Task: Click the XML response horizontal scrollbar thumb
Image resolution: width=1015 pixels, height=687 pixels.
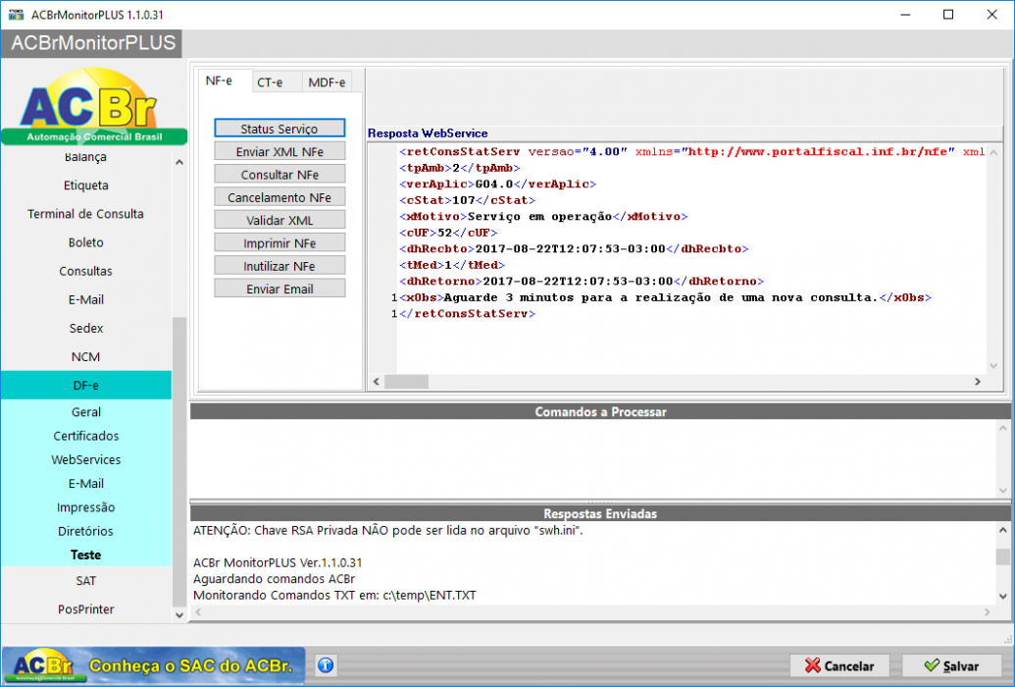Action: tap(407, 382)
